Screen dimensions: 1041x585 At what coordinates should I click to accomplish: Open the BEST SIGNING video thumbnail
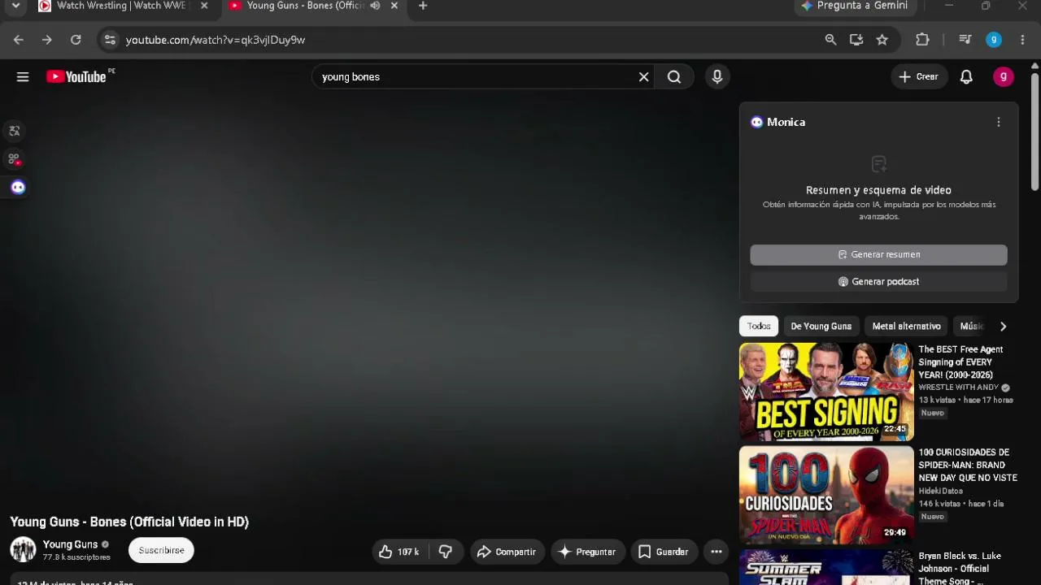pyautogui.click(x=826, y=392)
